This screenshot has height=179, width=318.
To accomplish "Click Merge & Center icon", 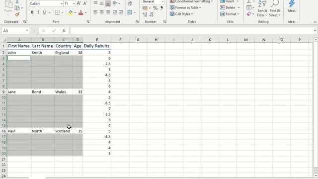I will [x=130, y=12].
